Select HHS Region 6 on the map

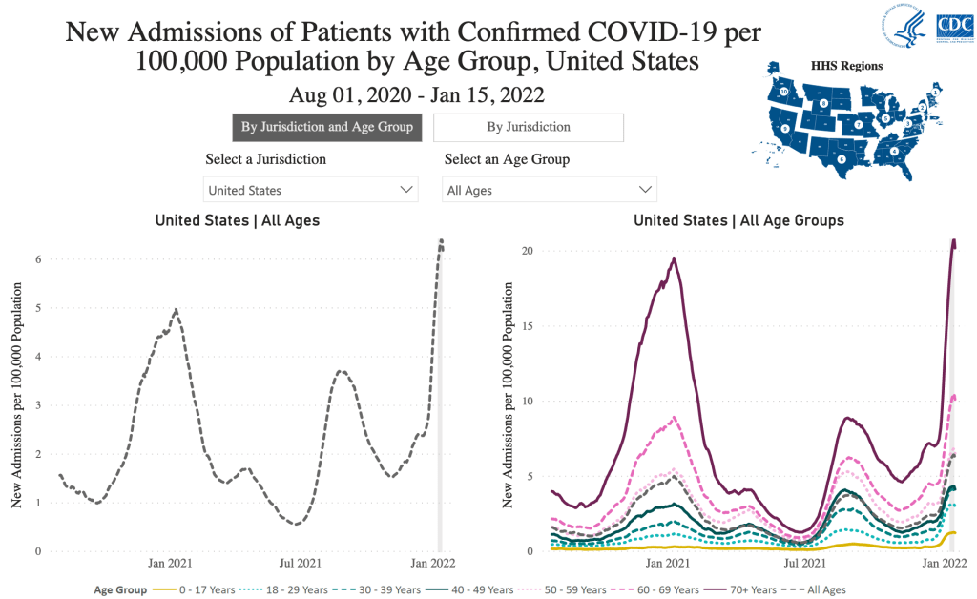click(x=841, y=158)
